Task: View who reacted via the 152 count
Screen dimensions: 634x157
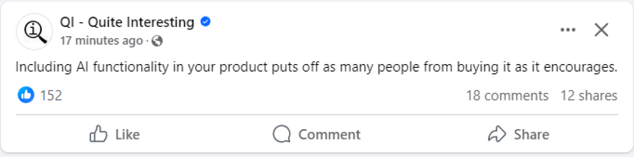Action: (x=51, y=95)
